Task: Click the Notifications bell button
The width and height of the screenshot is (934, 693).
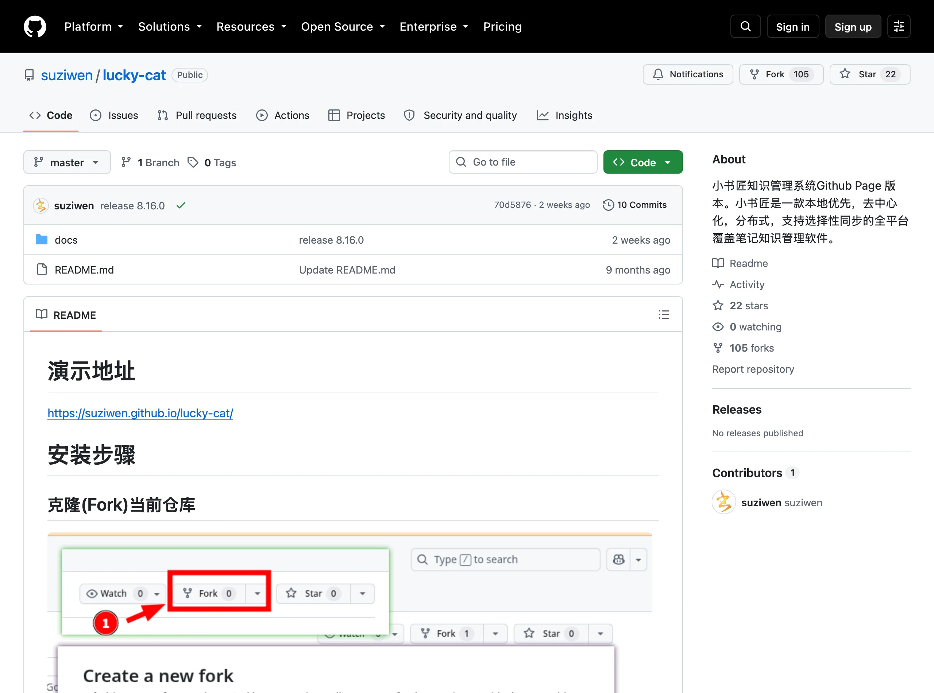Action: 688,74
